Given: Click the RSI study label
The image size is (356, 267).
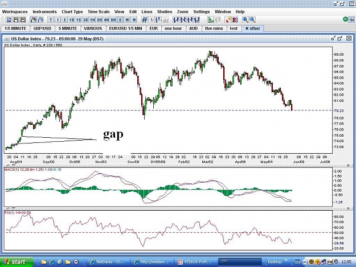Looking at the screenshot, I should (x=18, y=212).
